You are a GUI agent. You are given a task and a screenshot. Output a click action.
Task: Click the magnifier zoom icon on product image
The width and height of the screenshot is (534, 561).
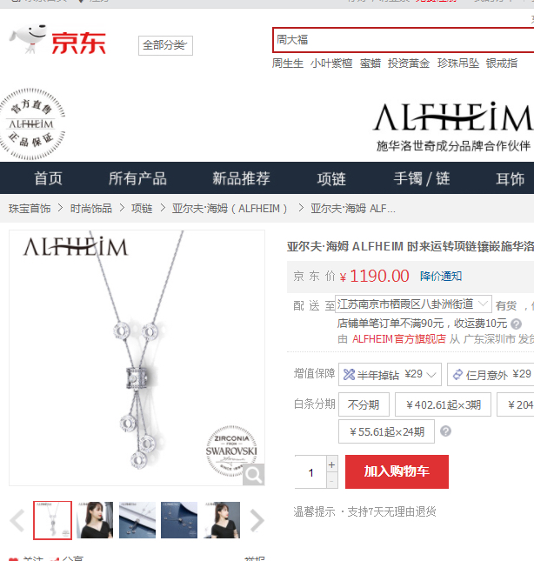click(254, 475)
